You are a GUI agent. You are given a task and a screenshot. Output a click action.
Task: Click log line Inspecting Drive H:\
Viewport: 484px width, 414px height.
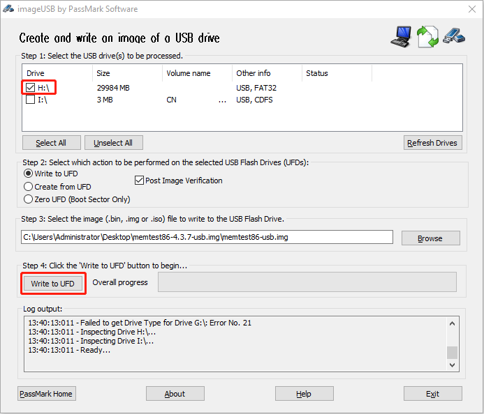[92, 332]
